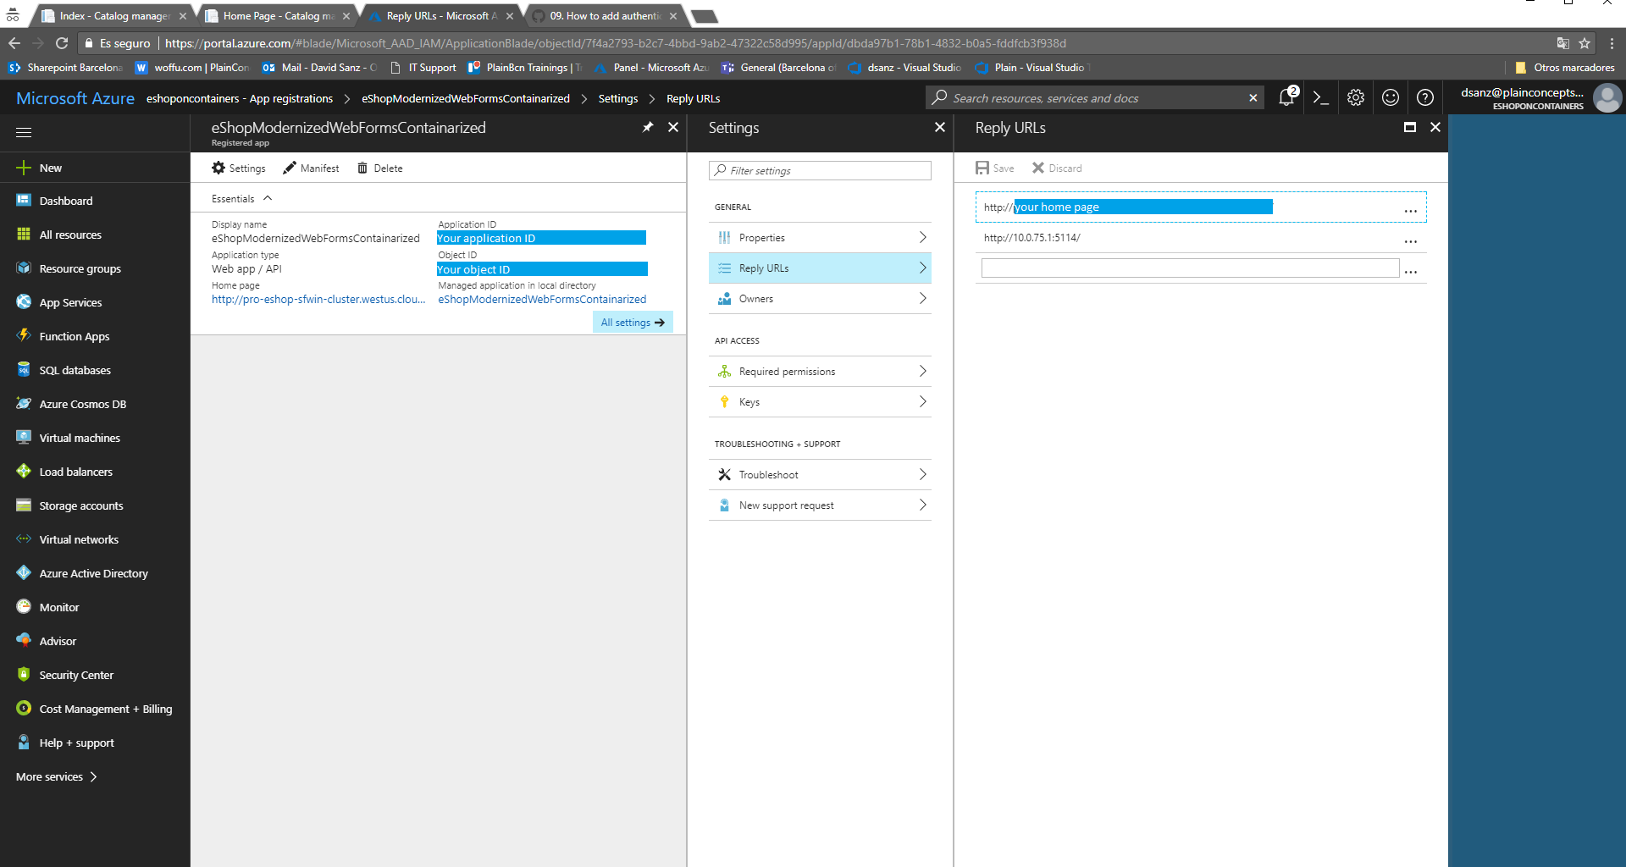
Task: Open New support request
Action: (820, 505)
